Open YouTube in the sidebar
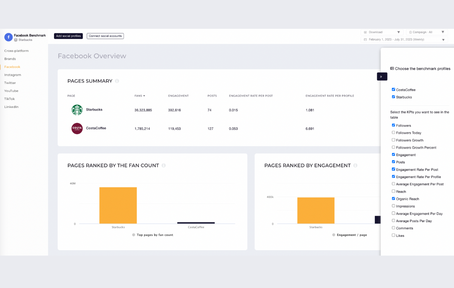 point(11,91)
